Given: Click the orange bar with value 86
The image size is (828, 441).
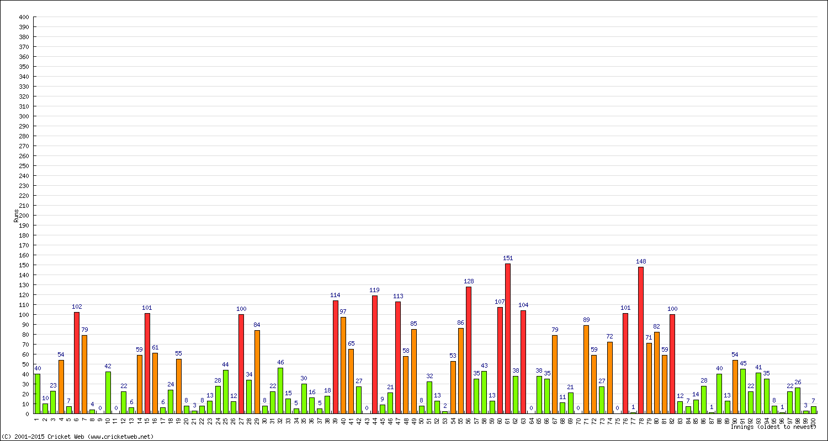Looking at the screenshot, I should [461, 371].
